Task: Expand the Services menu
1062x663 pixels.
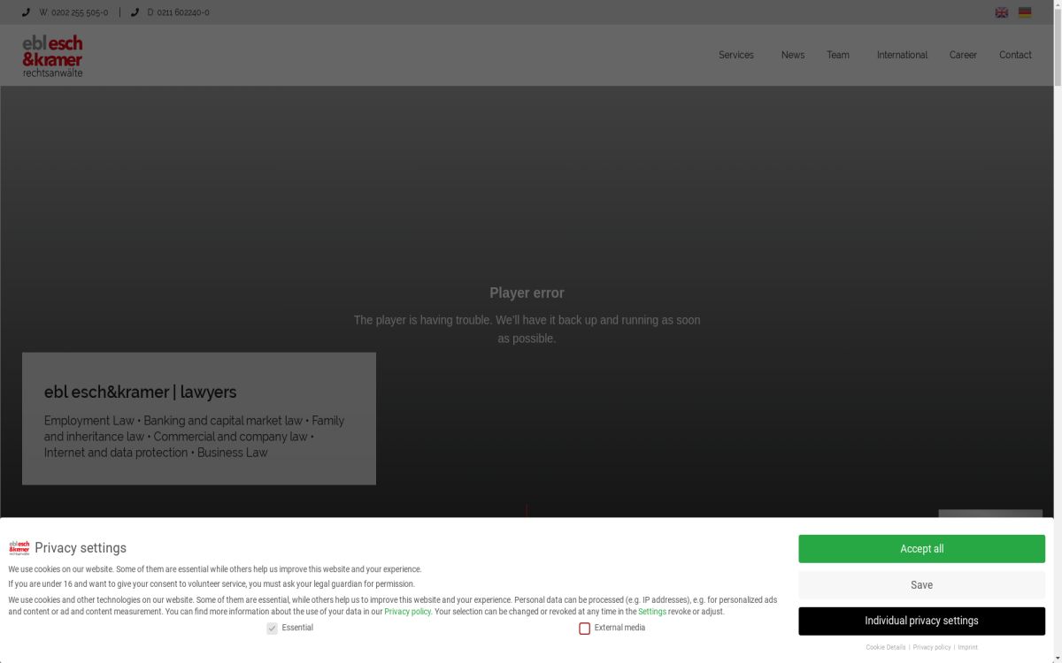Action: 735,55
